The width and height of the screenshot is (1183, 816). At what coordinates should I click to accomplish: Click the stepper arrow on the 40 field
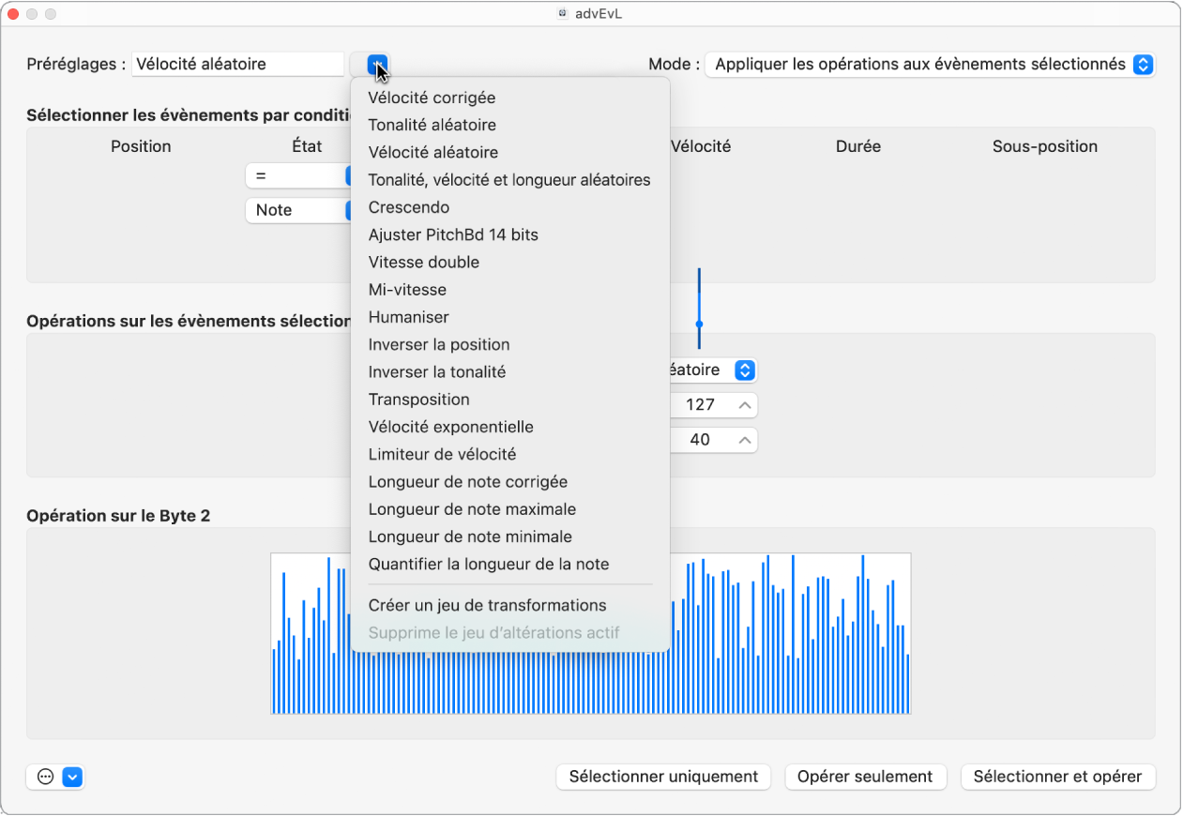(744, 440)
